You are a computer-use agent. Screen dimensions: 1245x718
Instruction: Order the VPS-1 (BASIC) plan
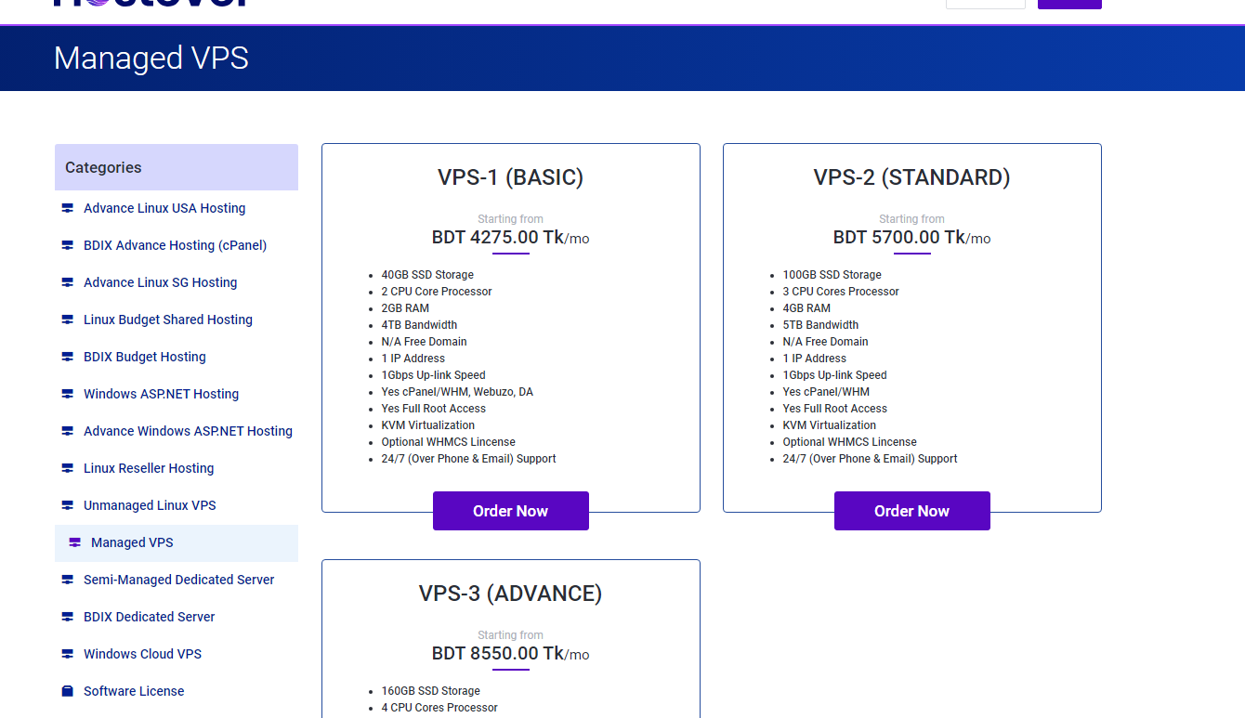point(510,511)
